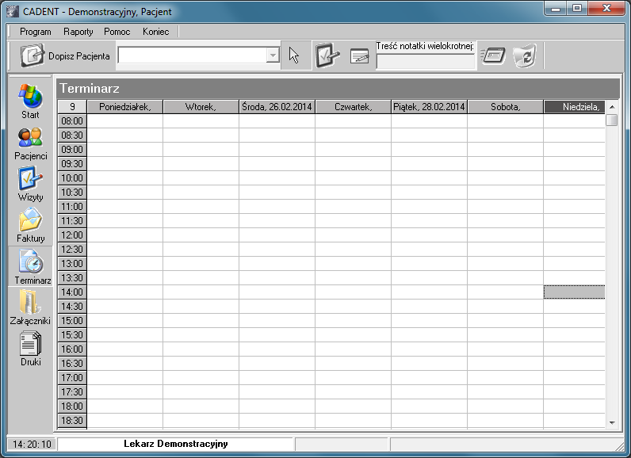Click the Koniec menu item
The image size is (631, 458).
155,32
